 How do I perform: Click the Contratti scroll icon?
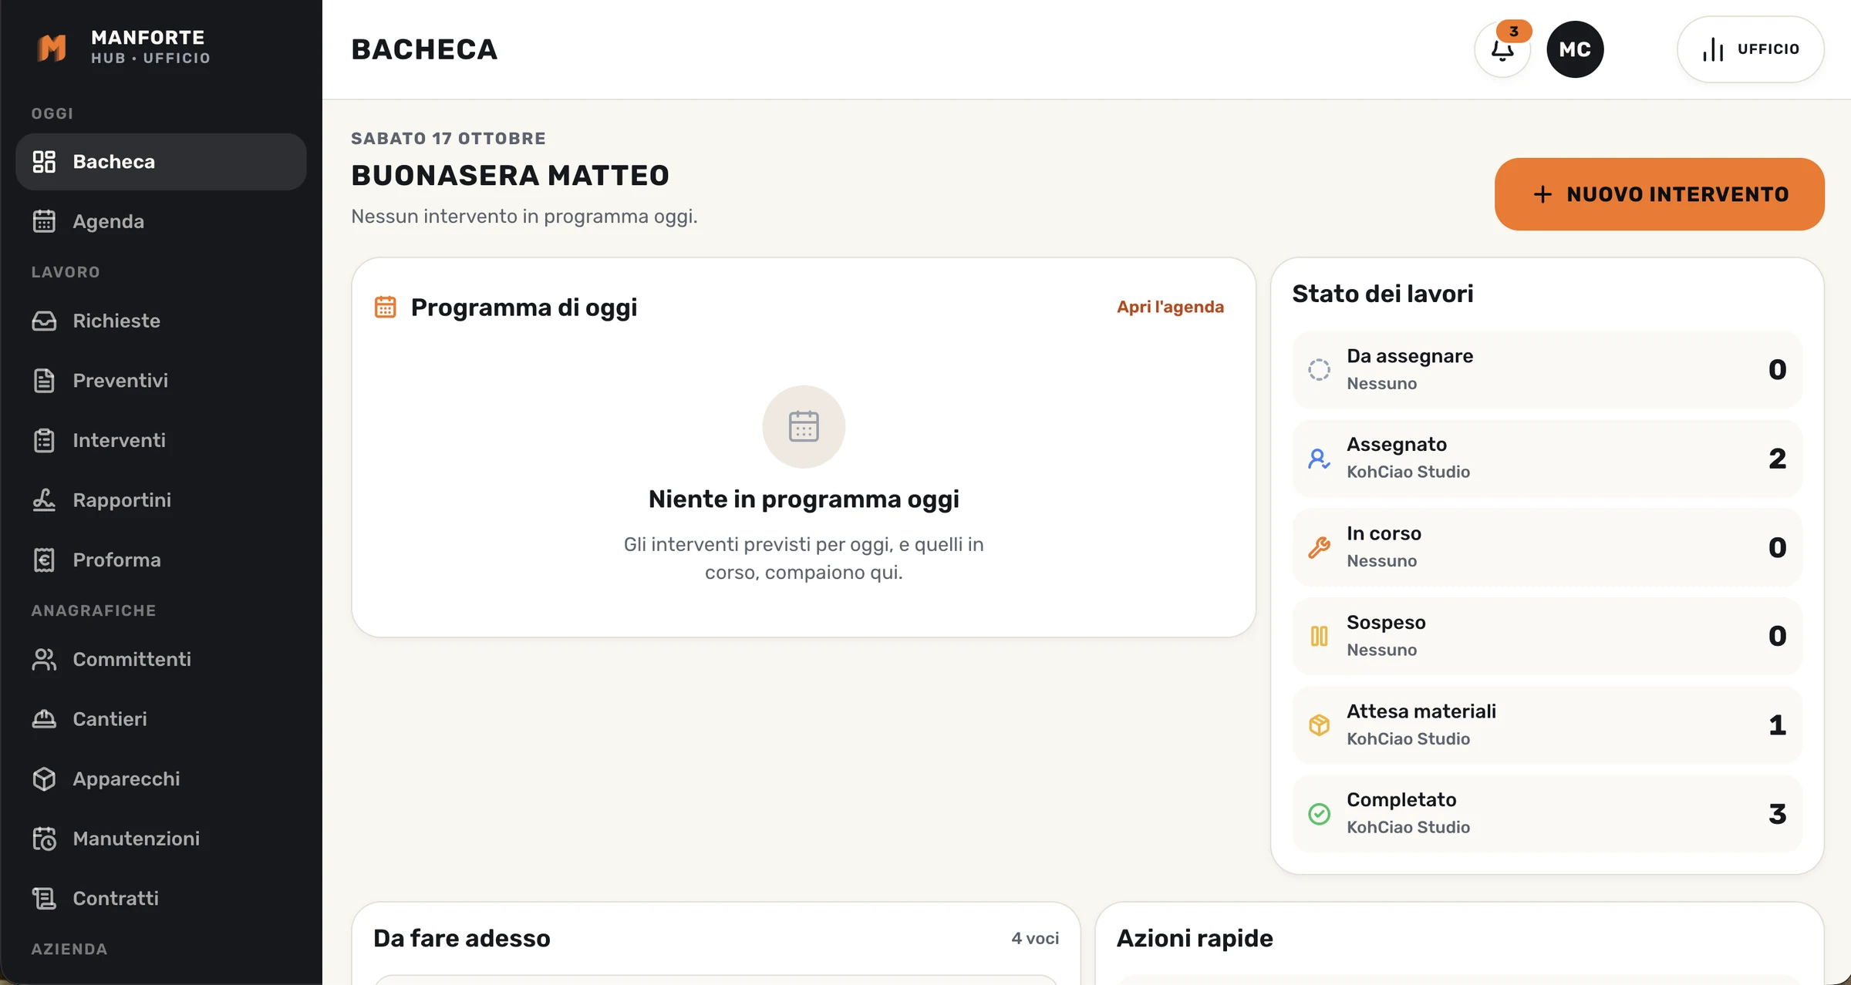pos(44,899)
